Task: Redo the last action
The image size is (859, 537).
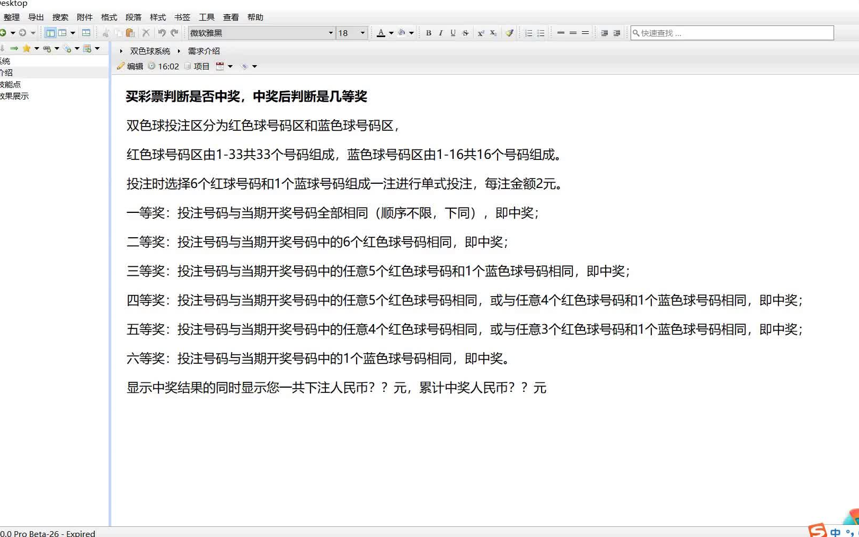Action: click(x=174, y=33)
